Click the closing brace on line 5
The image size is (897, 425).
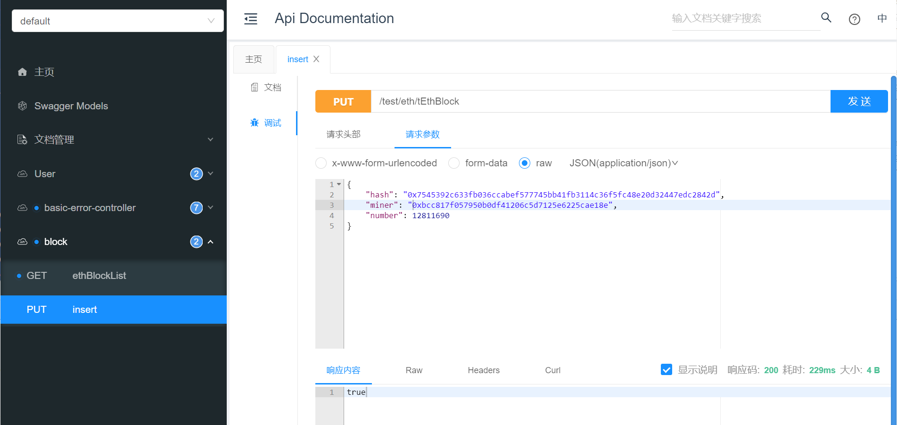pyautogui.click(x=349, y=226)
